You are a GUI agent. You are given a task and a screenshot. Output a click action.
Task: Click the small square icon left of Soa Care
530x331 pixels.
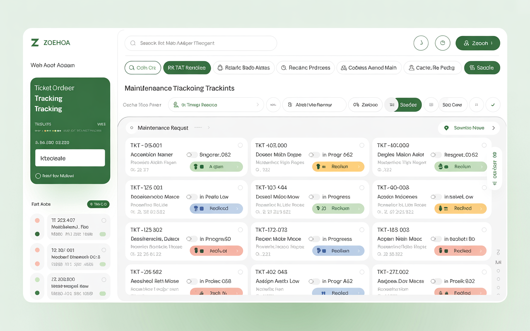coord(431,105)
